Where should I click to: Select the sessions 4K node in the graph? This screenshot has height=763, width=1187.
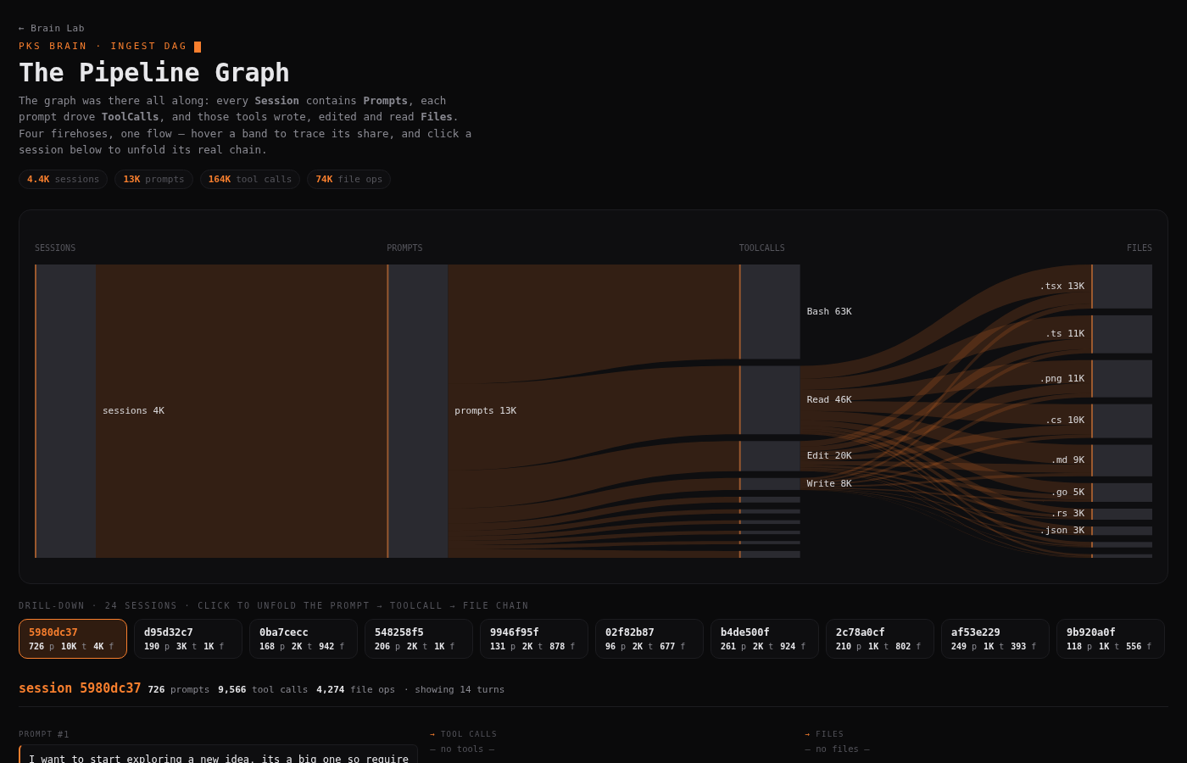(x=66, y=411)
